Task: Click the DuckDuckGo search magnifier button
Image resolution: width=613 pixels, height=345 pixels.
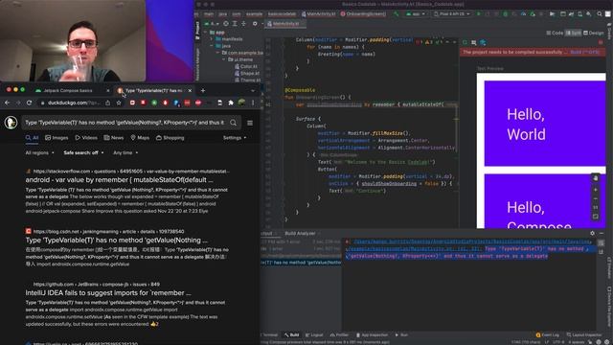Action: [x=234, y=123]
